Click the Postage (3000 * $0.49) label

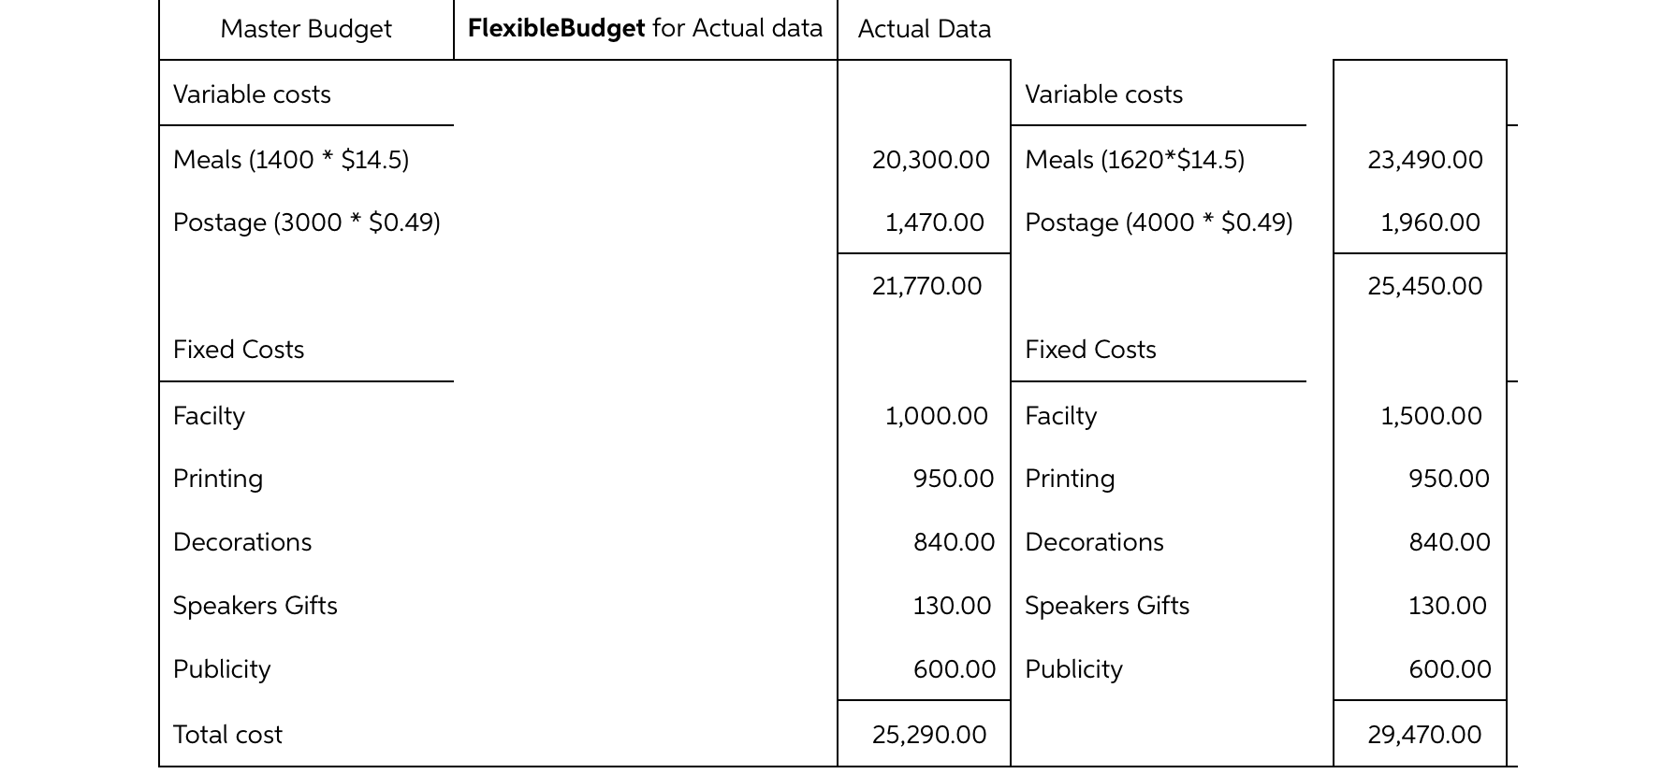(x=307, y=222)
